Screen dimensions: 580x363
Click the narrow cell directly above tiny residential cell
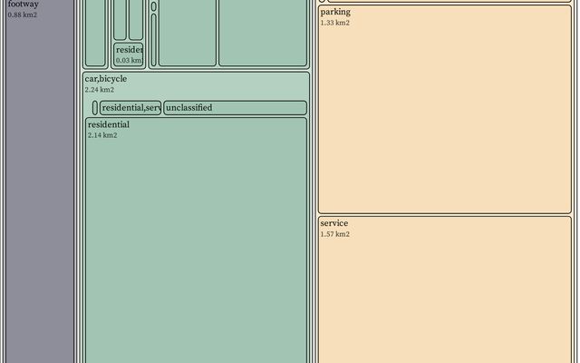pyautogui.click(x=121, y=18)
